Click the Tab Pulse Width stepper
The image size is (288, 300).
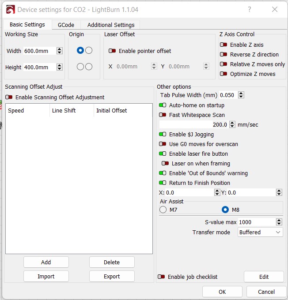[241, 95]
